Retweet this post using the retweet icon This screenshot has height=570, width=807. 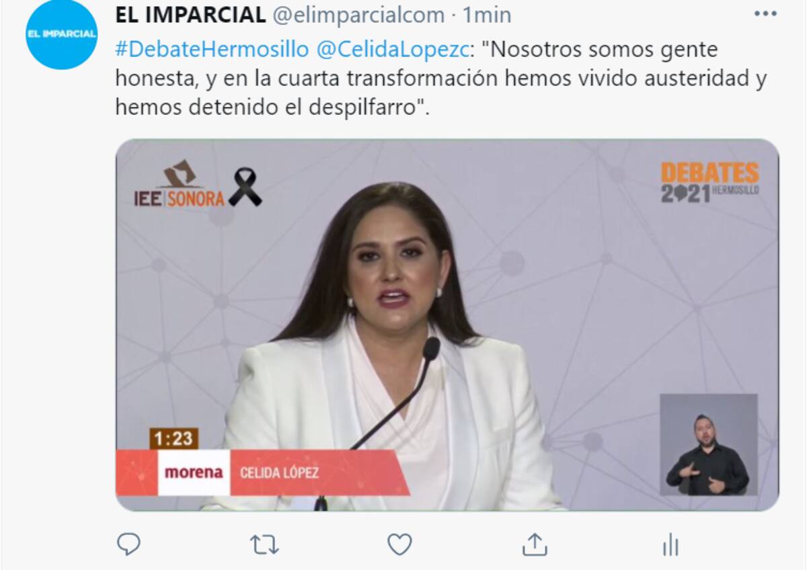coord(264,544)
